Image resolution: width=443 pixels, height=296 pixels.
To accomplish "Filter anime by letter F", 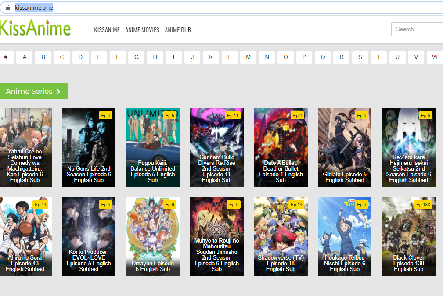I will [x=118, y=57].
